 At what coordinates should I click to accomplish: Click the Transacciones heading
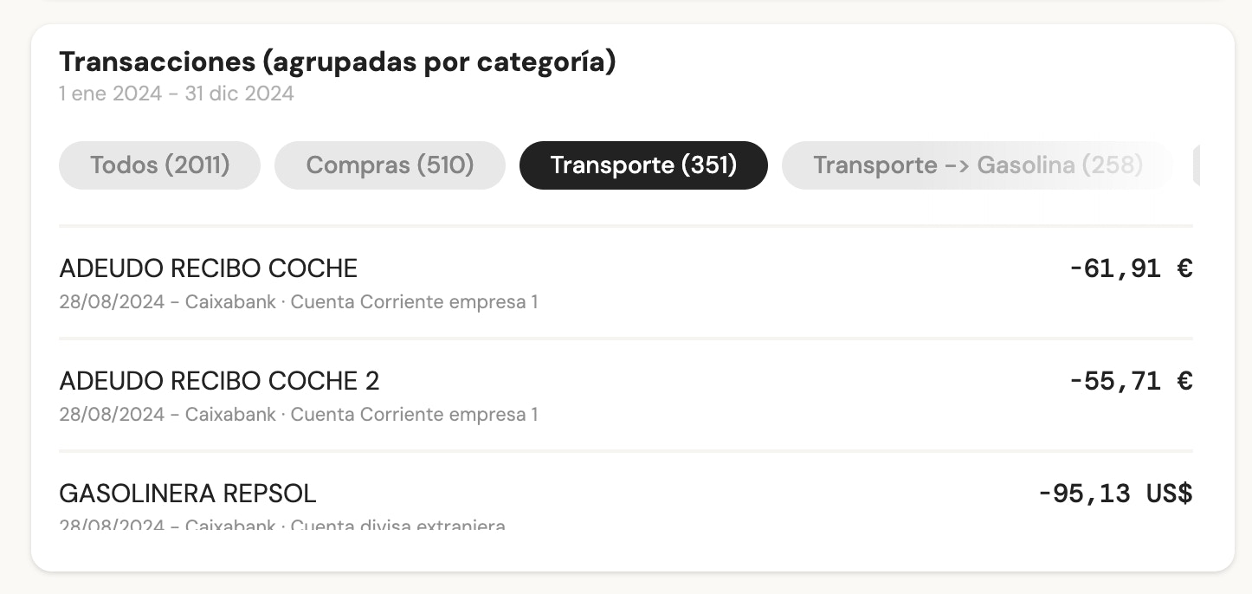(337, 61)
